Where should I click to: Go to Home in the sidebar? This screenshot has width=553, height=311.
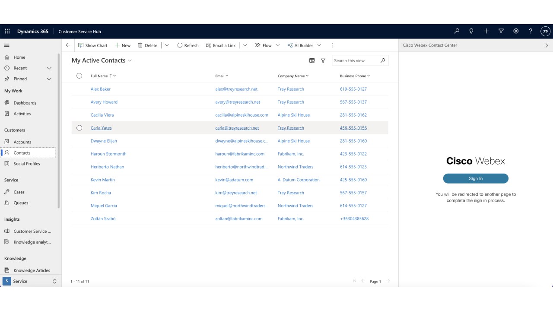tap(19, 57)
